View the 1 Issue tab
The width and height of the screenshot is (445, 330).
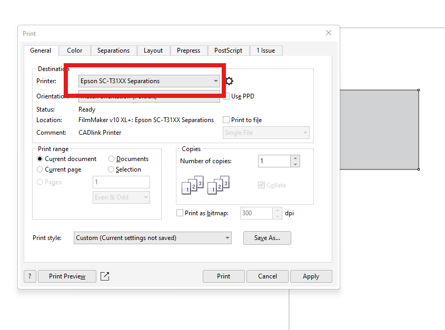265,51
